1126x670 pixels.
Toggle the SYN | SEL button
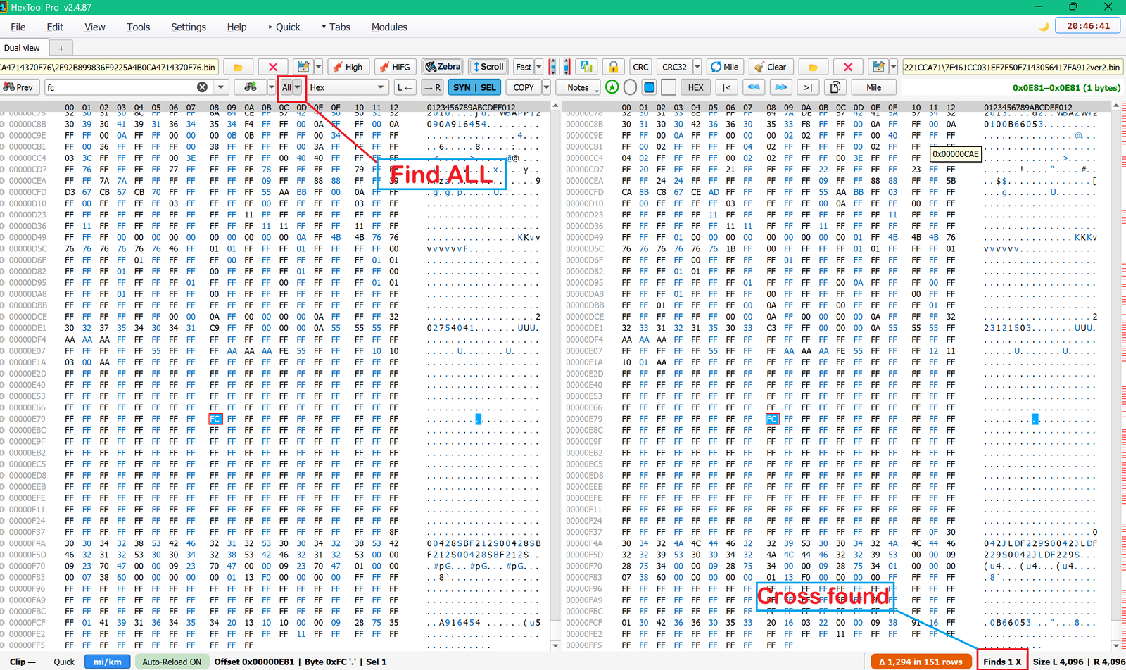tap(474, 87)
